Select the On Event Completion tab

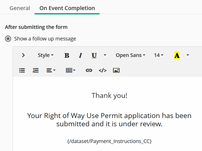(x=67, y=8)
